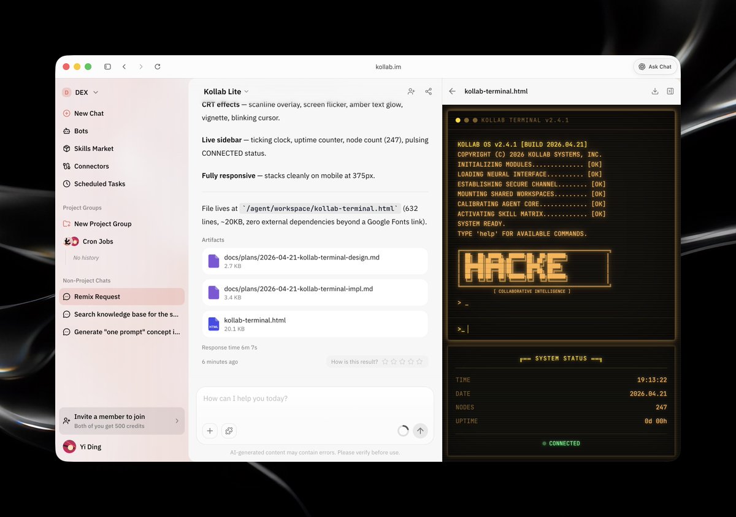
Task: Create a New Project Group
Action: (x=98, y=224)
